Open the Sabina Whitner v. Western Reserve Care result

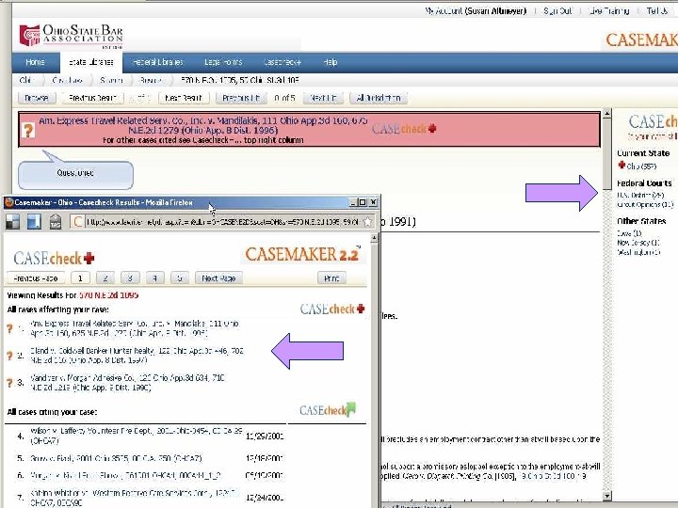point(134,498)
